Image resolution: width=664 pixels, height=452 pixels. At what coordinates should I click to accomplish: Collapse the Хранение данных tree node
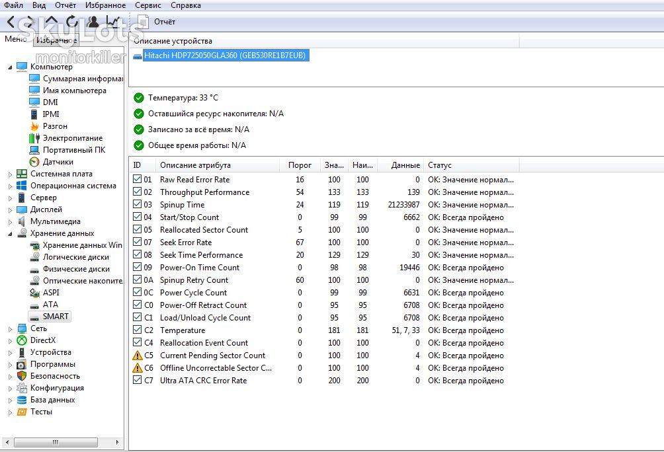coord(10,234)
